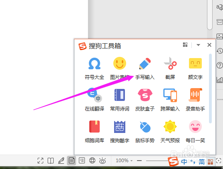Image resolution: width=223 pixels, height=169 pixels.
Task: Switch the toolbox to grid view
Action: pyautogui.click(x=185, y=45)
